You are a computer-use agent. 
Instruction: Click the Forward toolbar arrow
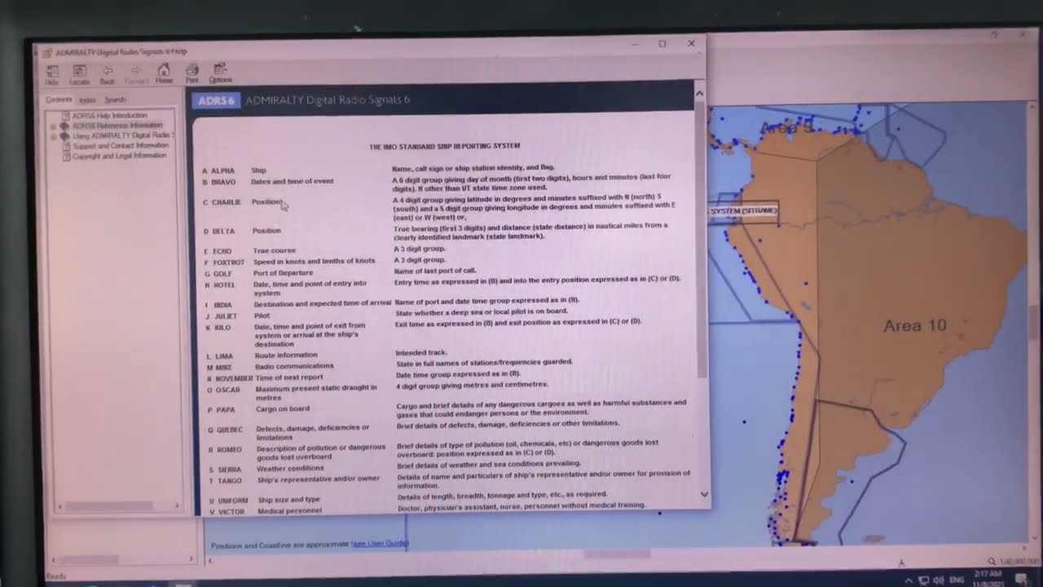(135, 74)
